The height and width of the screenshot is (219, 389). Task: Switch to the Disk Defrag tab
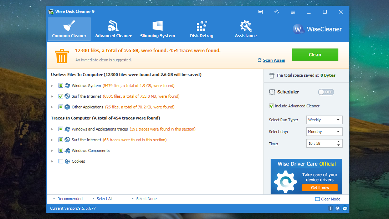pyautogui.click(x=201, y=29)
